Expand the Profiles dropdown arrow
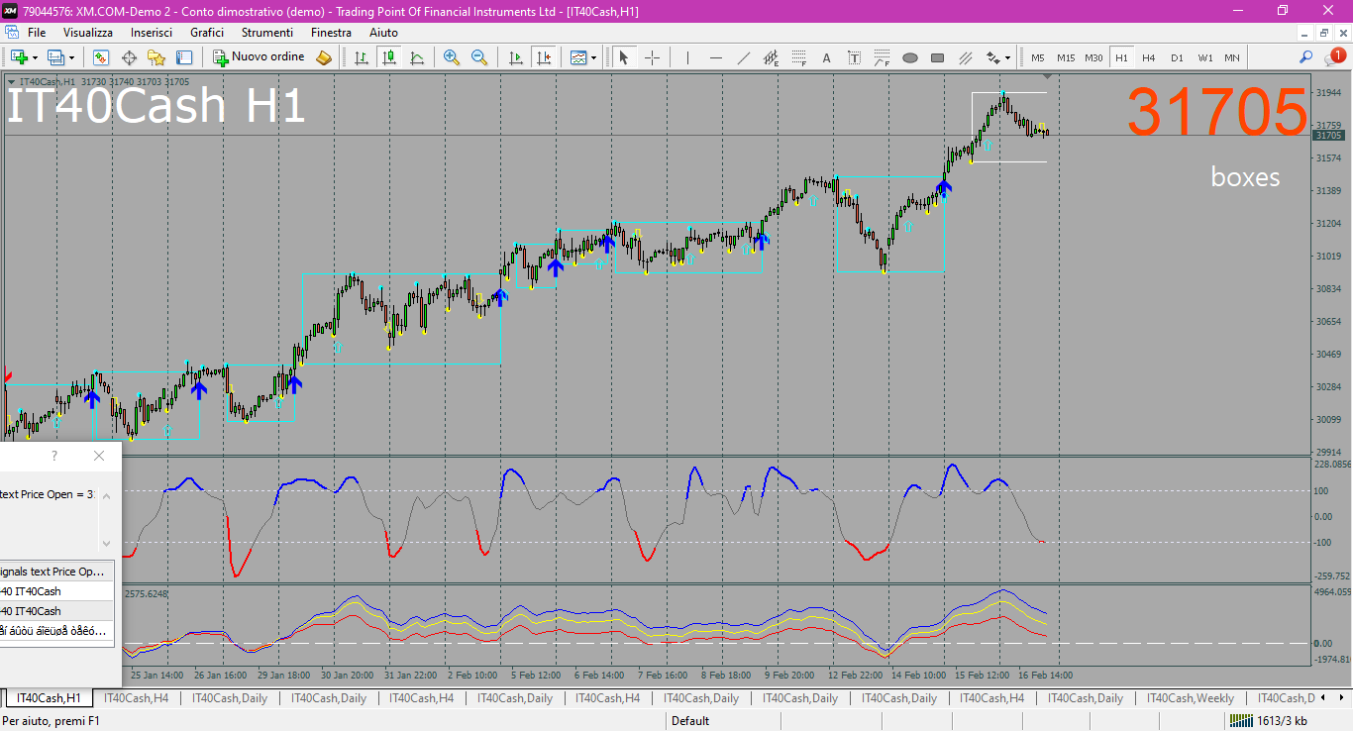 71,57
